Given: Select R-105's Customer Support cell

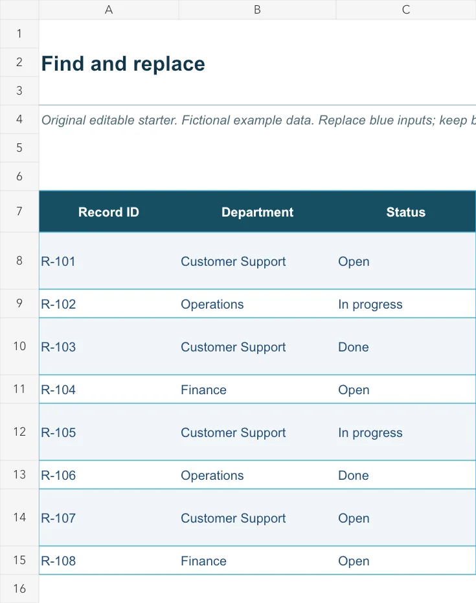Looking at the screenshot, I should tap(257, 432).
